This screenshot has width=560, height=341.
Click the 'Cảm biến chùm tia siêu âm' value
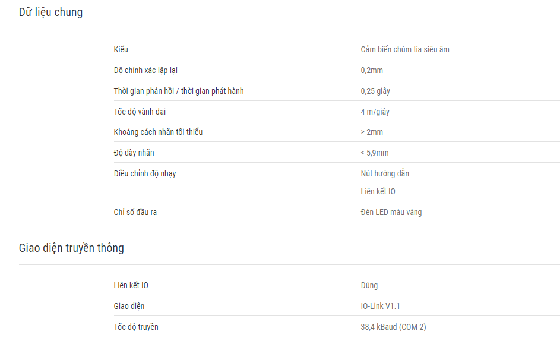405,49
